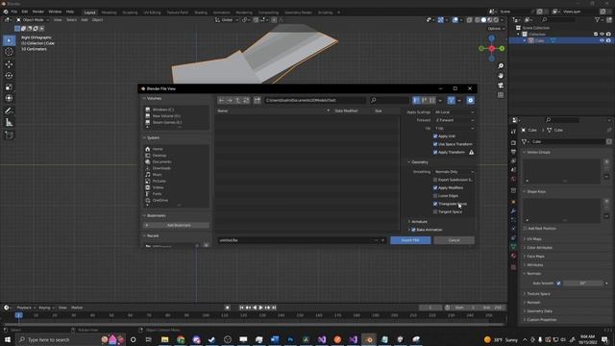The image size is (615, 346).
Task: Hide Cube in viewport via eye icon
Action: pos(602,40)
